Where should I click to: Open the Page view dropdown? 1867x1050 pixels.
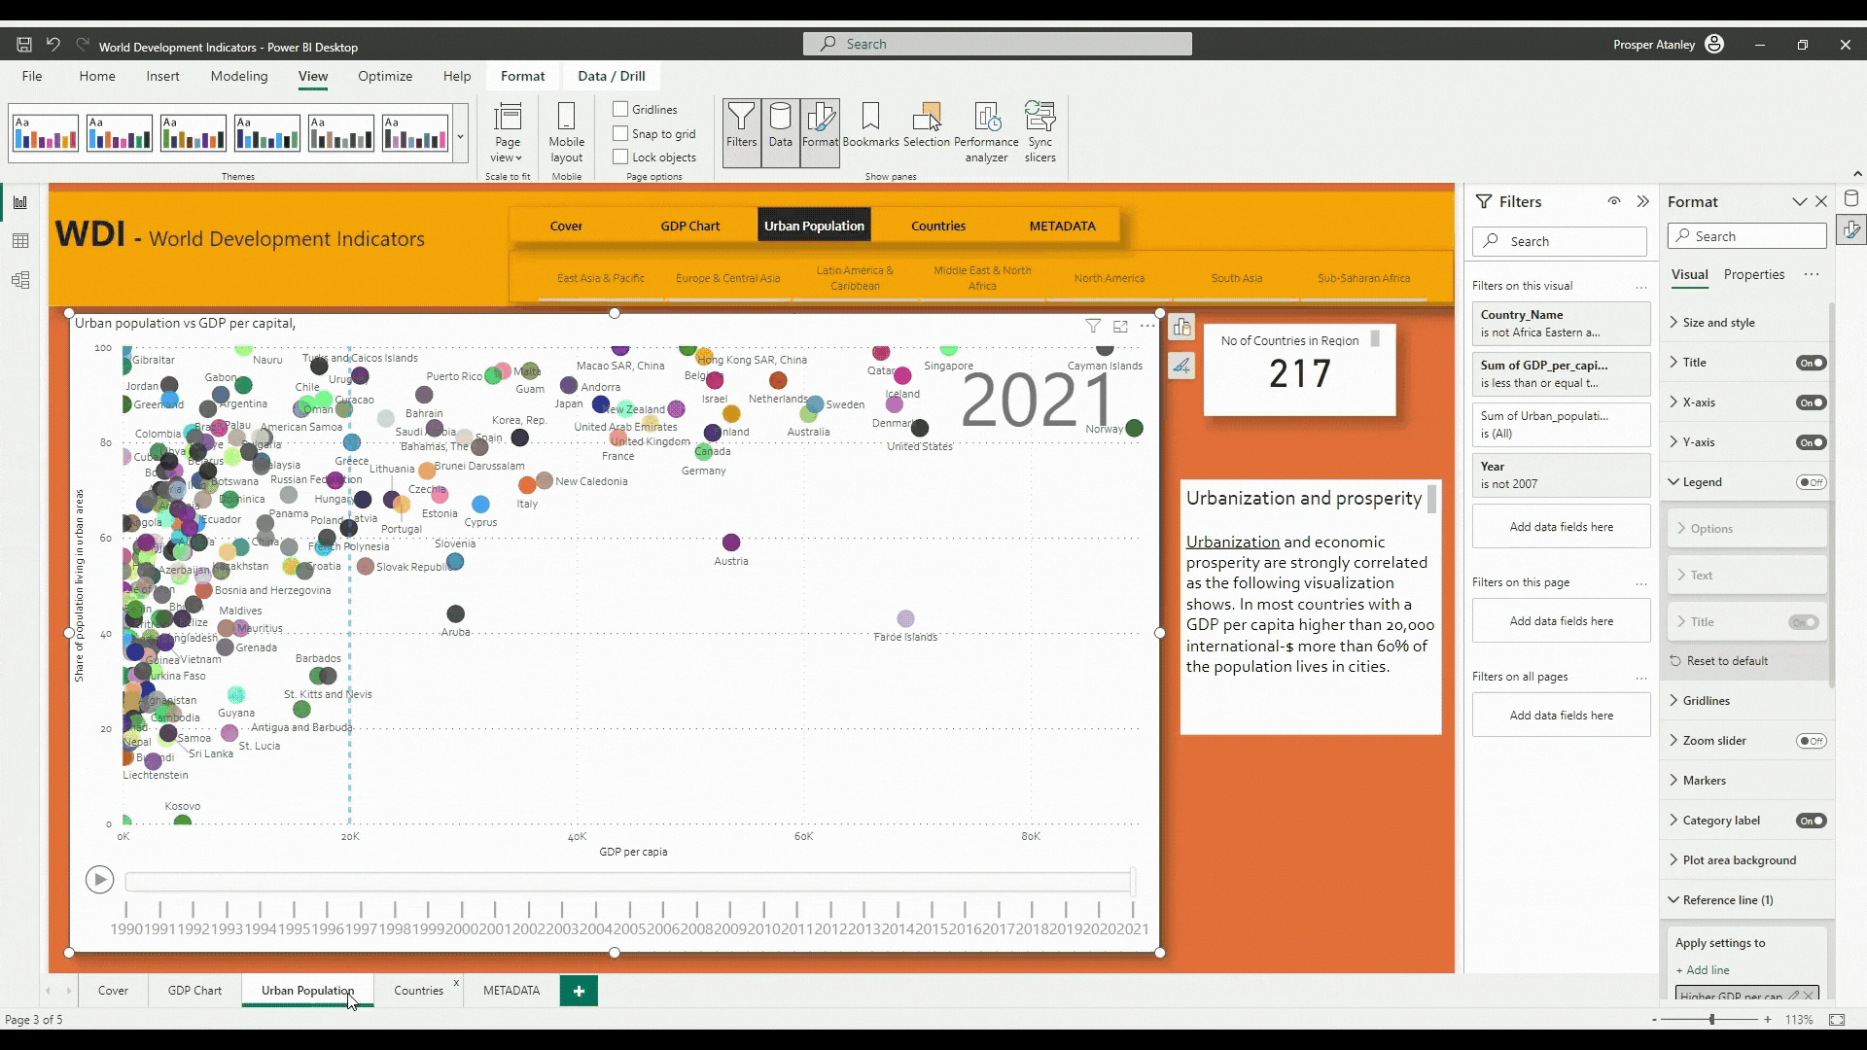(507, 131)
